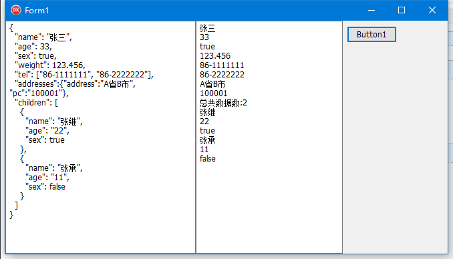Minimize the Form1 window
Viewport: 453px width, 259px height.
click(x=371, y=11)
